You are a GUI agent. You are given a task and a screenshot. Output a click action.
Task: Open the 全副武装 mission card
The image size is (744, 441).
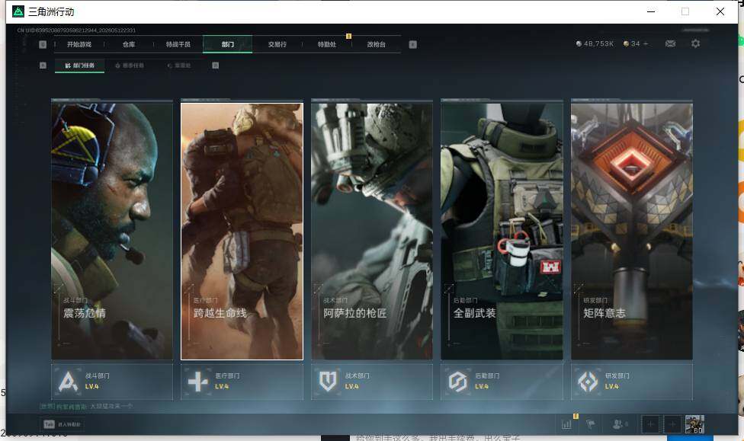(x=502, y=232)
